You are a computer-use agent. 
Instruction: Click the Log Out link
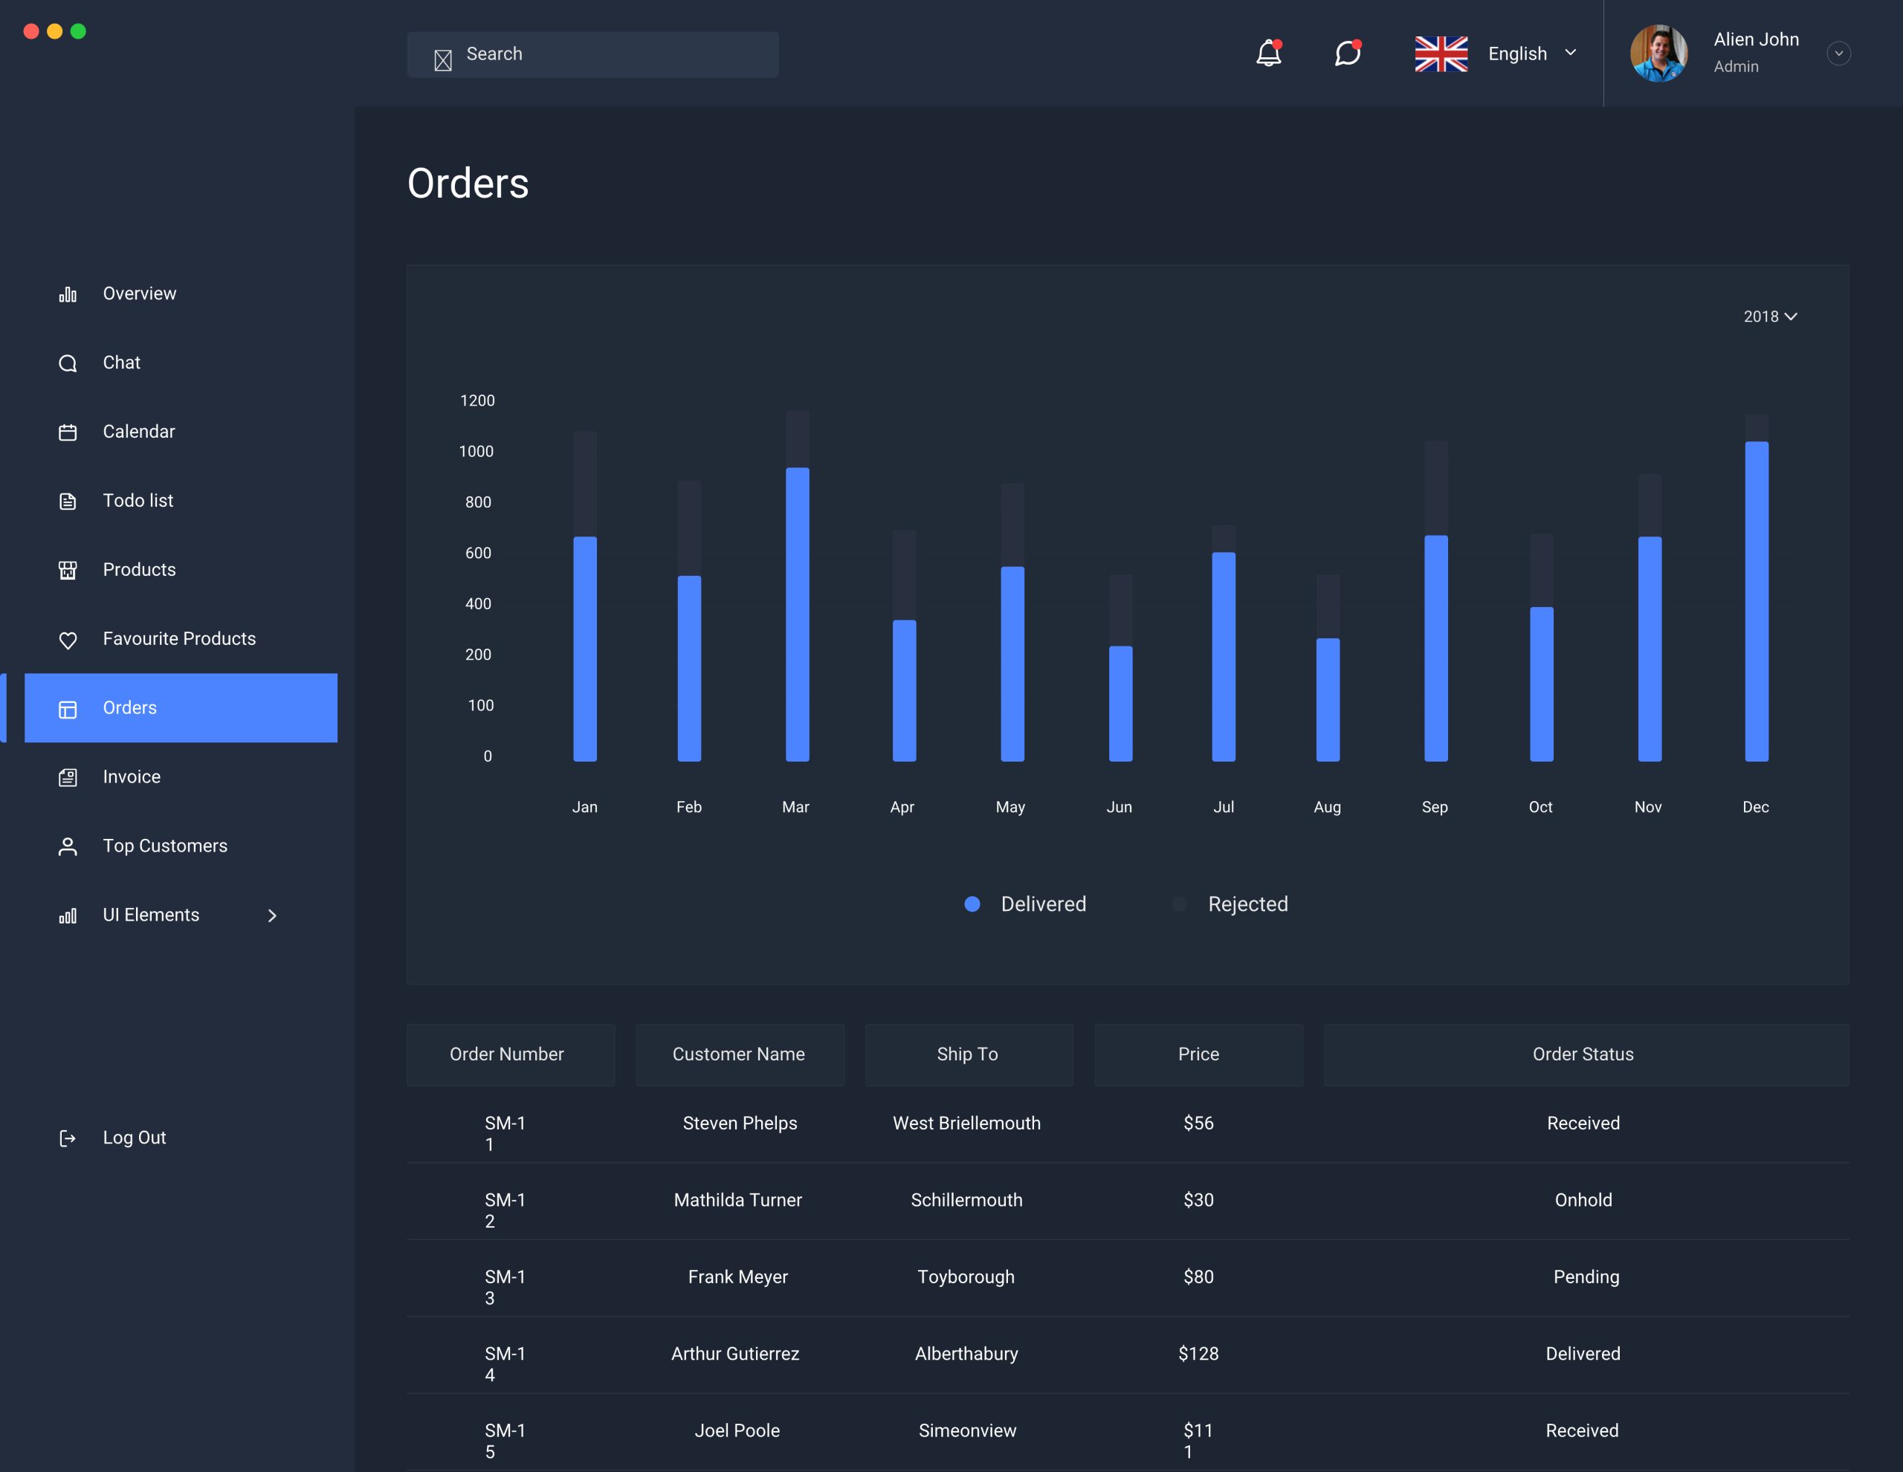(135, 1138)
